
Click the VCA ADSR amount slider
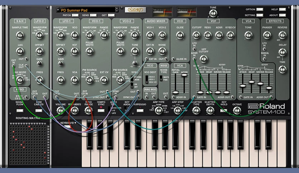click(184, 75)
